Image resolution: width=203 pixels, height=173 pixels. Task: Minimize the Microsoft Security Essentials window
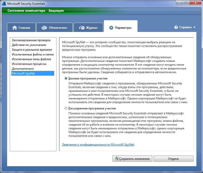[179, 2]
